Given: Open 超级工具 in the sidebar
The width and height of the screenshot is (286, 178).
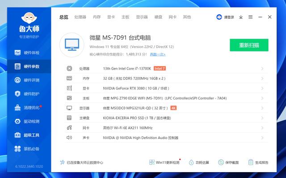Looking at the screenshot, I should click(29, 135).
